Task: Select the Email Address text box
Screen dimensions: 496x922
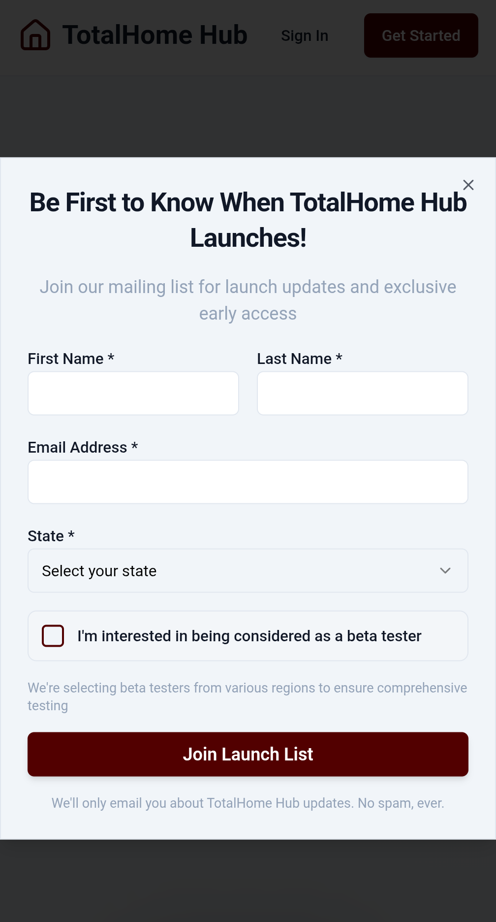Action: [248, 482]
